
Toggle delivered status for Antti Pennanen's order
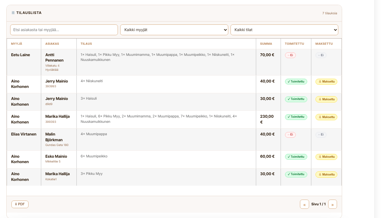(290, 55)
